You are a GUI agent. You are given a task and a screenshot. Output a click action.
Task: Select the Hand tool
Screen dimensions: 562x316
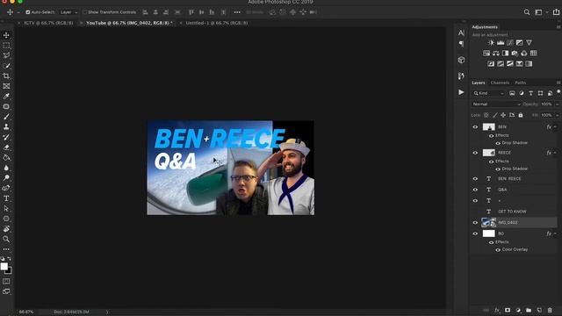[6, 228]
